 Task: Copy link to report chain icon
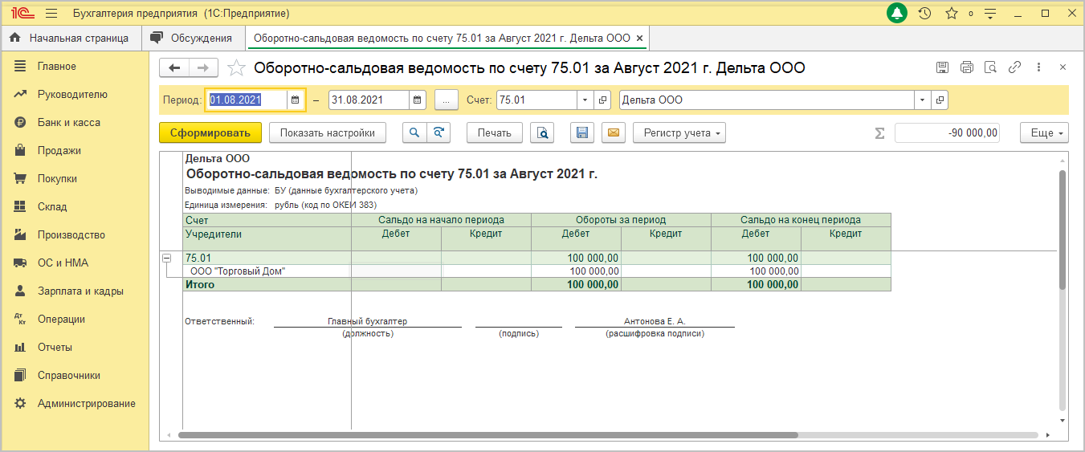[x=1014, y=67]
